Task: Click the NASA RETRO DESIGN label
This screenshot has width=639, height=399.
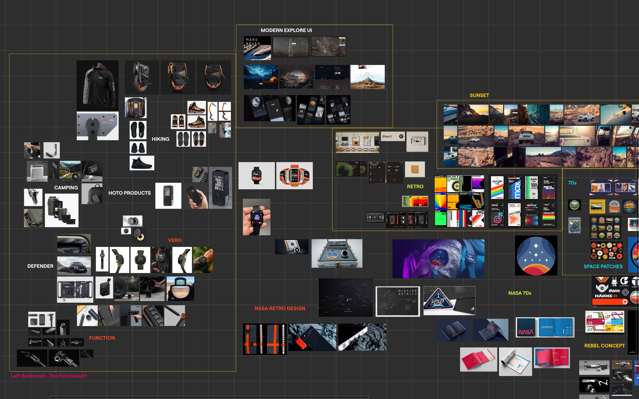Action: [x=280, y=309]
